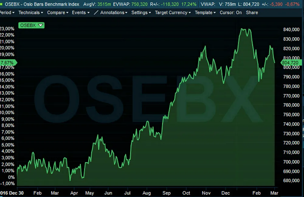Expand the Technicals dropdown menu

(x=30, y=12)
